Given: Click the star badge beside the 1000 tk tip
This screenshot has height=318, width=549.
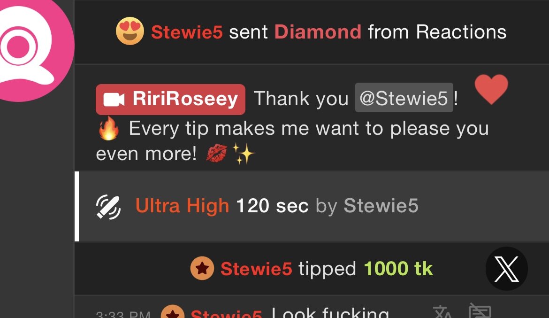Looking at the screenshot, I should tap(202, 268).
